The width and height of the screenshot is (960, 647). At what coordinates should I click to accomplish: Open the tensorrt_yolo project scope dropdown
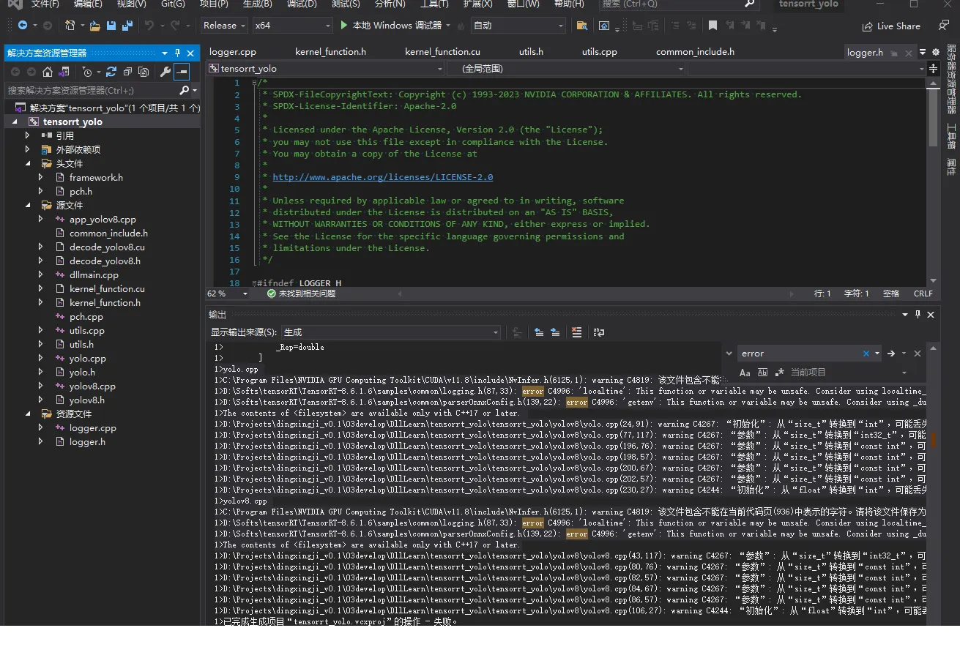[x=326, y=69]
